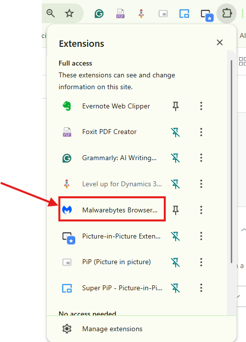Open the Grammarly toolbar extension icon

(x=99, y=14)
